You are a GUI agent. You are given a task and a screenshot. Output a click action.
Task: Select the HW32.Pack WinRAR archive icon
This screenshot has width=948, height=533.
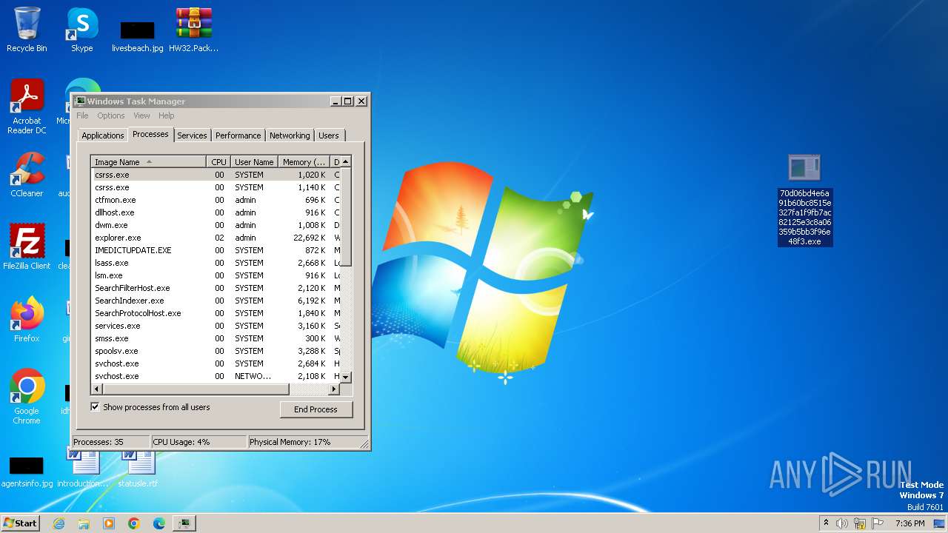[x=193, y=30]
